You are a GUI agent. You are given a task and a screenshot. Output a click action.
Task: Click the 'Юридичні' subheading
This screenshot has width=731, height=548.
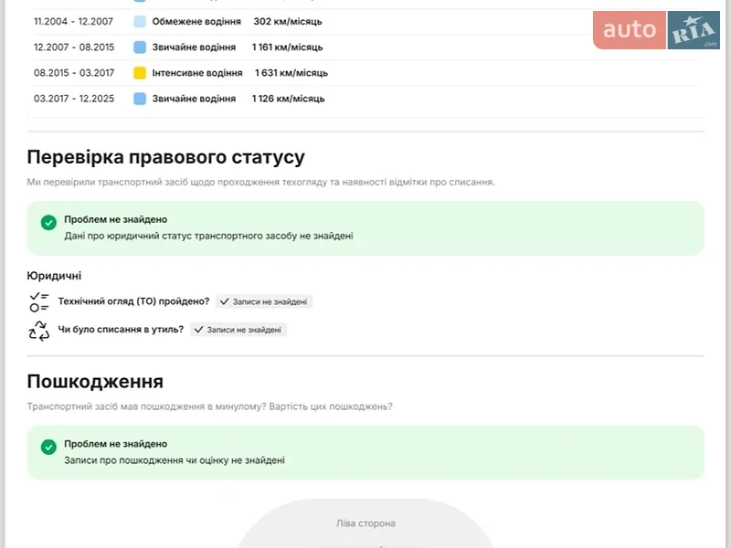[54, 276]
